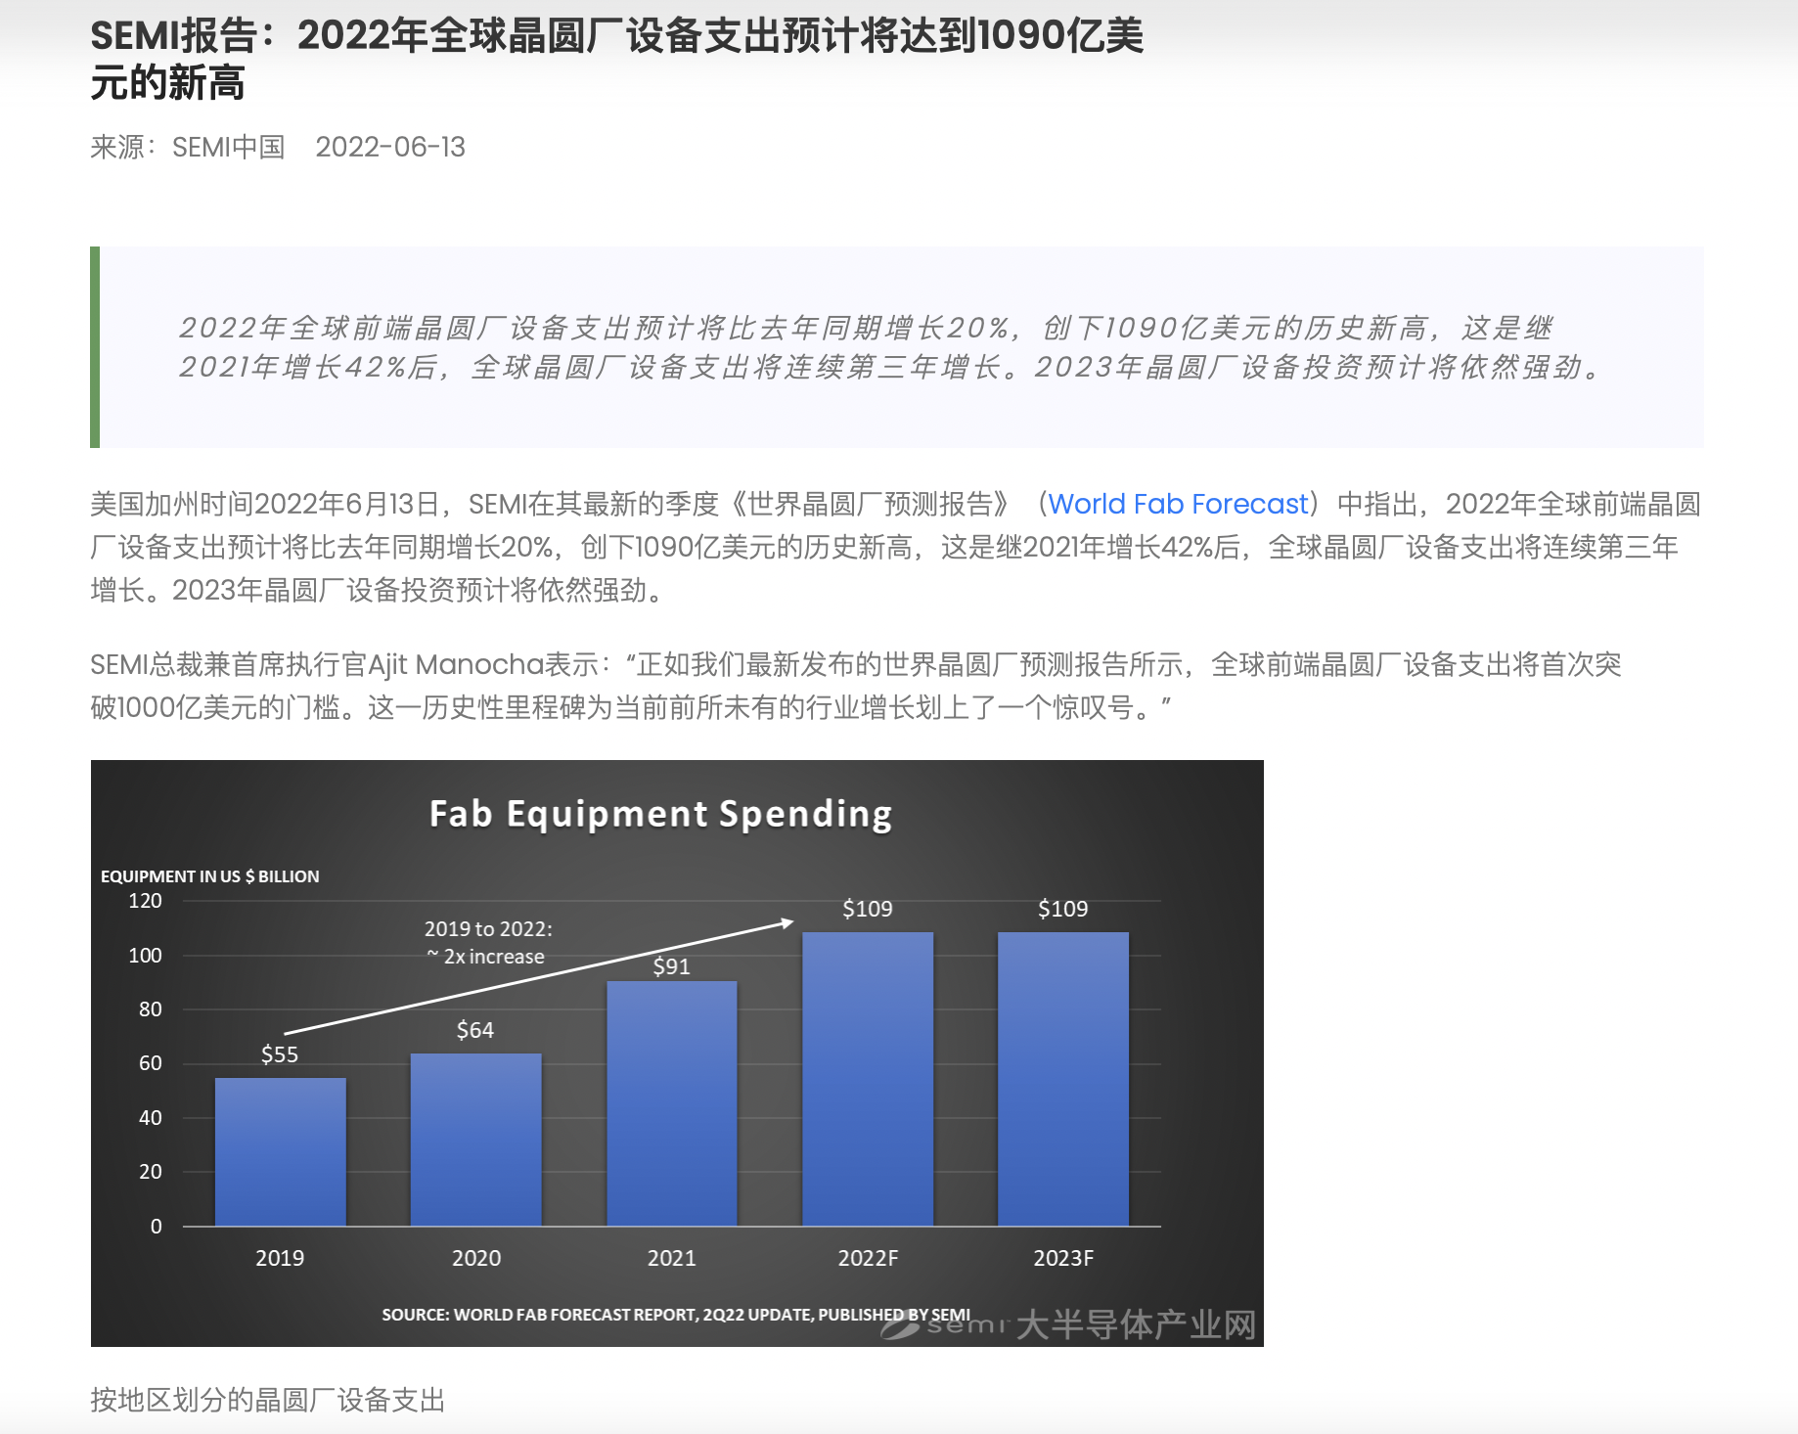Click the 120 y-axis value
The image size is (1798, 1434).
[146, 901]
